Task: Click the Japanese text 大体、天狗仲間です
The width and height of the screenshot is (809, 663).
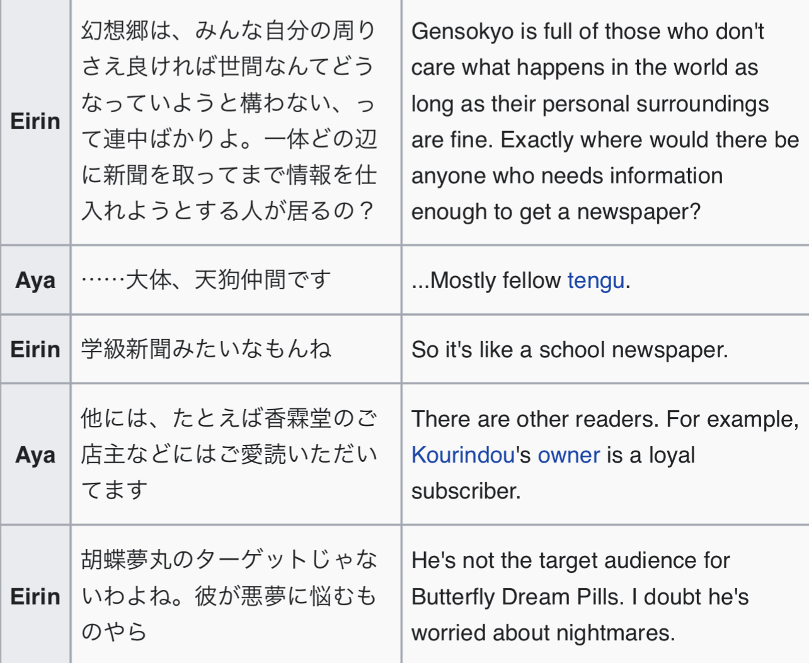Action: click(228, 280)
